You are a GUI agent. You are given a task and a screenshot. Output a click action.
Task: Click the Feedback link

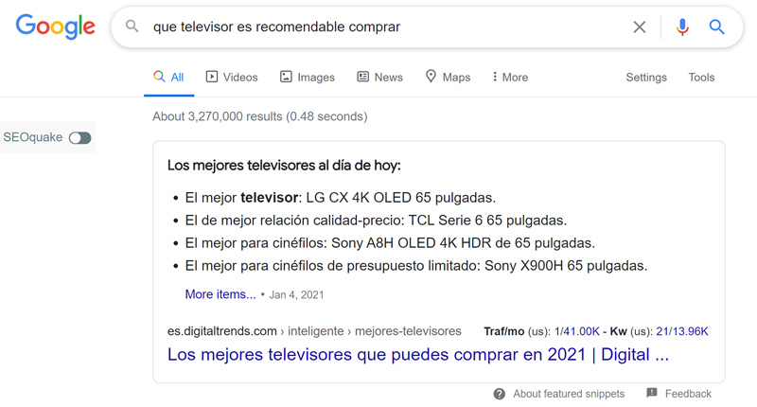pos(688,394)
